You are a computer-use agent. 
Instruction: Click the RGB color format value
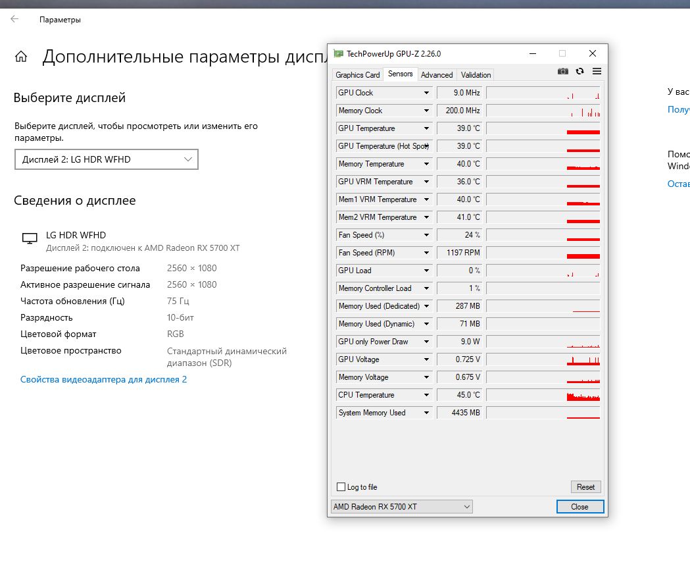coord(175,334)
